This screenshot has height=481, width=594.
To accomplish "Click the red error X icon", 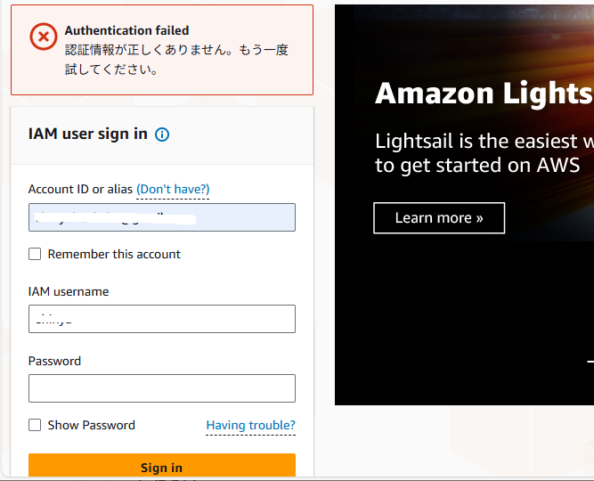I will click(42, 36).
